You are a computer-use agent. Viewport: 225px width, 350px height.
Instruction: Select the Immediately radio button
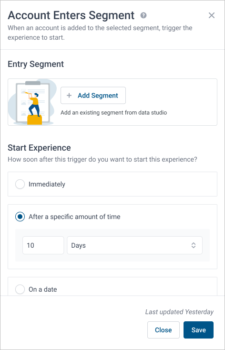(20, 184)
